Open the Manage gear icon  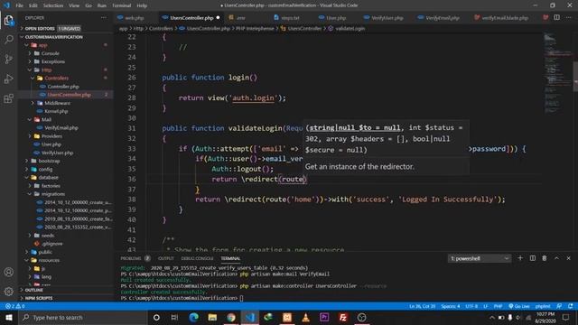tap(8, 292)
